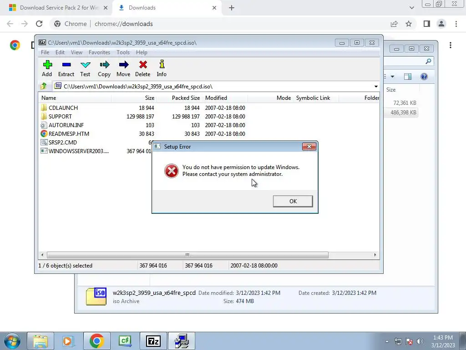Close the Downloads tab
The width and height of the screenshot is (466, 350).
coord(214,8)
